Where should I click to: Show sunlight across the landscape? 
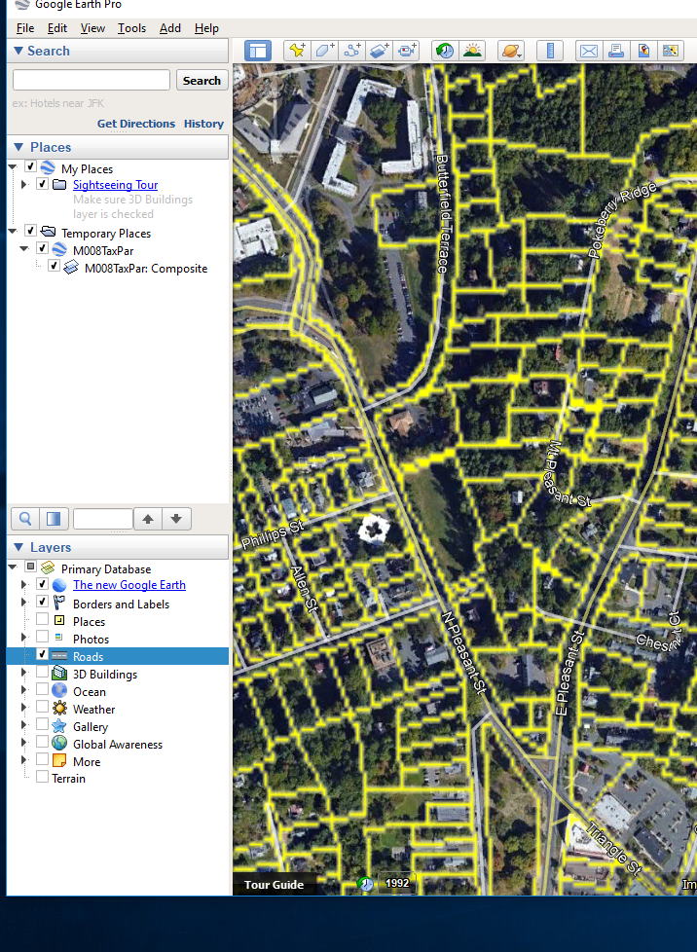click(x=472, y=51)
